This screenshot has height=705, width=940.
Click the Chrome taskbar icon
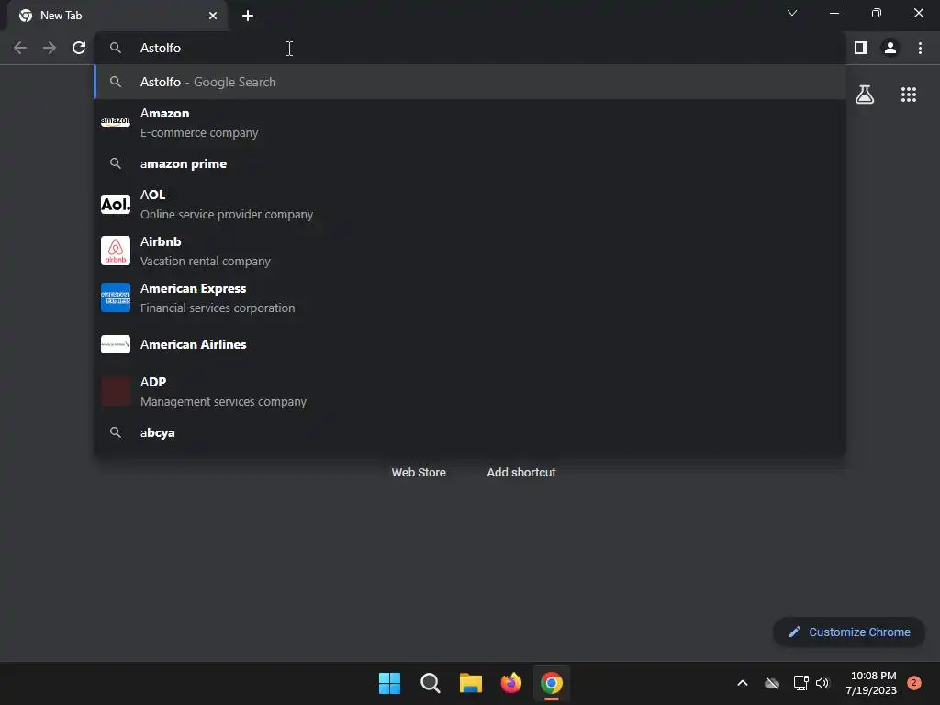[x=552, y=683]
